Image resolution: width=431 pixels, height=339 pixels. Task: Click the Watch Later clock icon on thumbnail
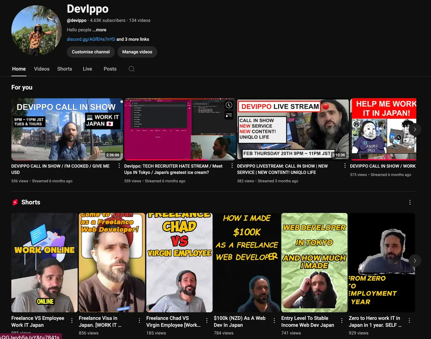[229, 105]
